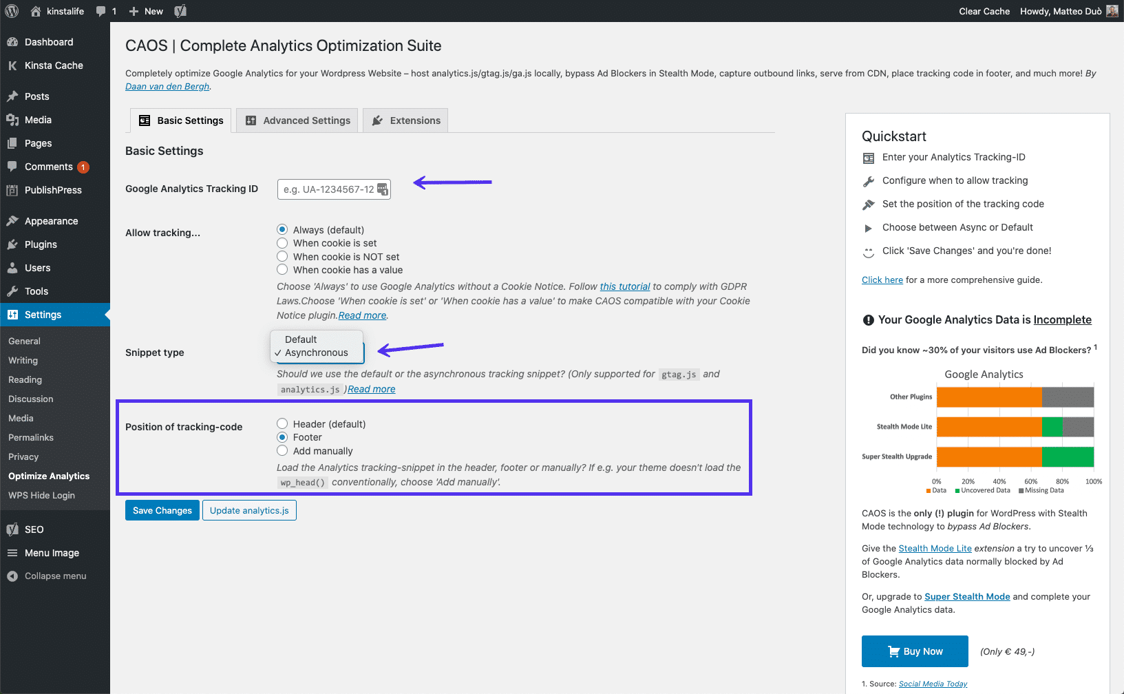Choose Header (default) tracking-code position
The height and width of the screenshot is (694, 1124).
pos(282,424)
